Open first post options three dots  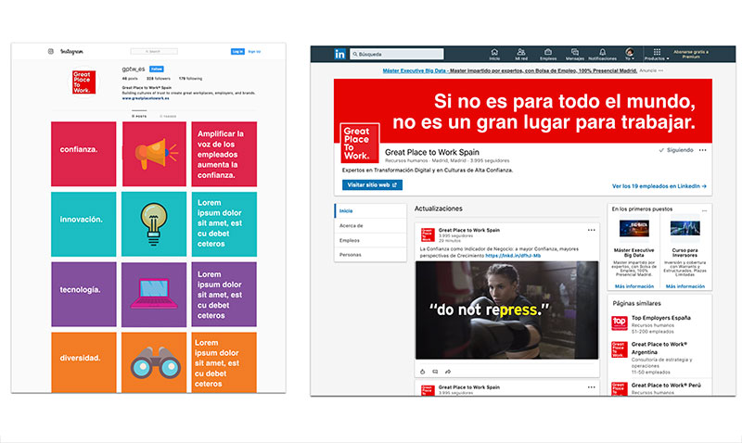tap(592, 230)
